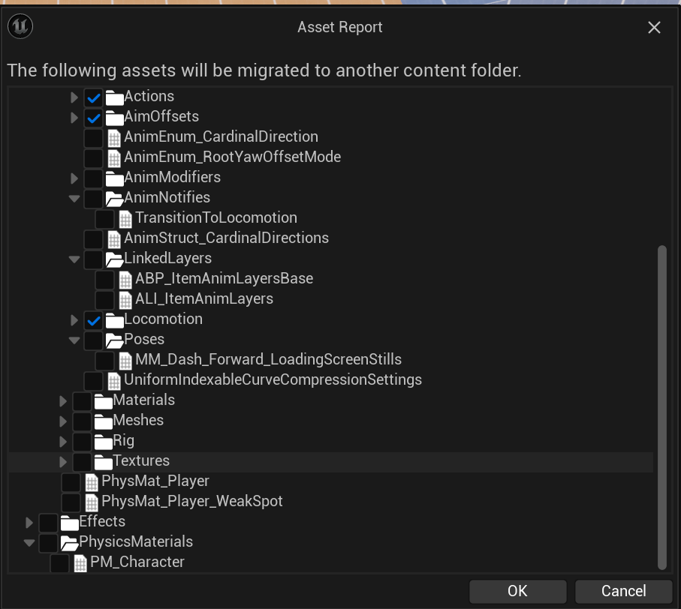The image size is (681, 609).
Task: Click the MM_Dash_Forward_LoadingScreenStills file icon
Action: tap(125, 361)
